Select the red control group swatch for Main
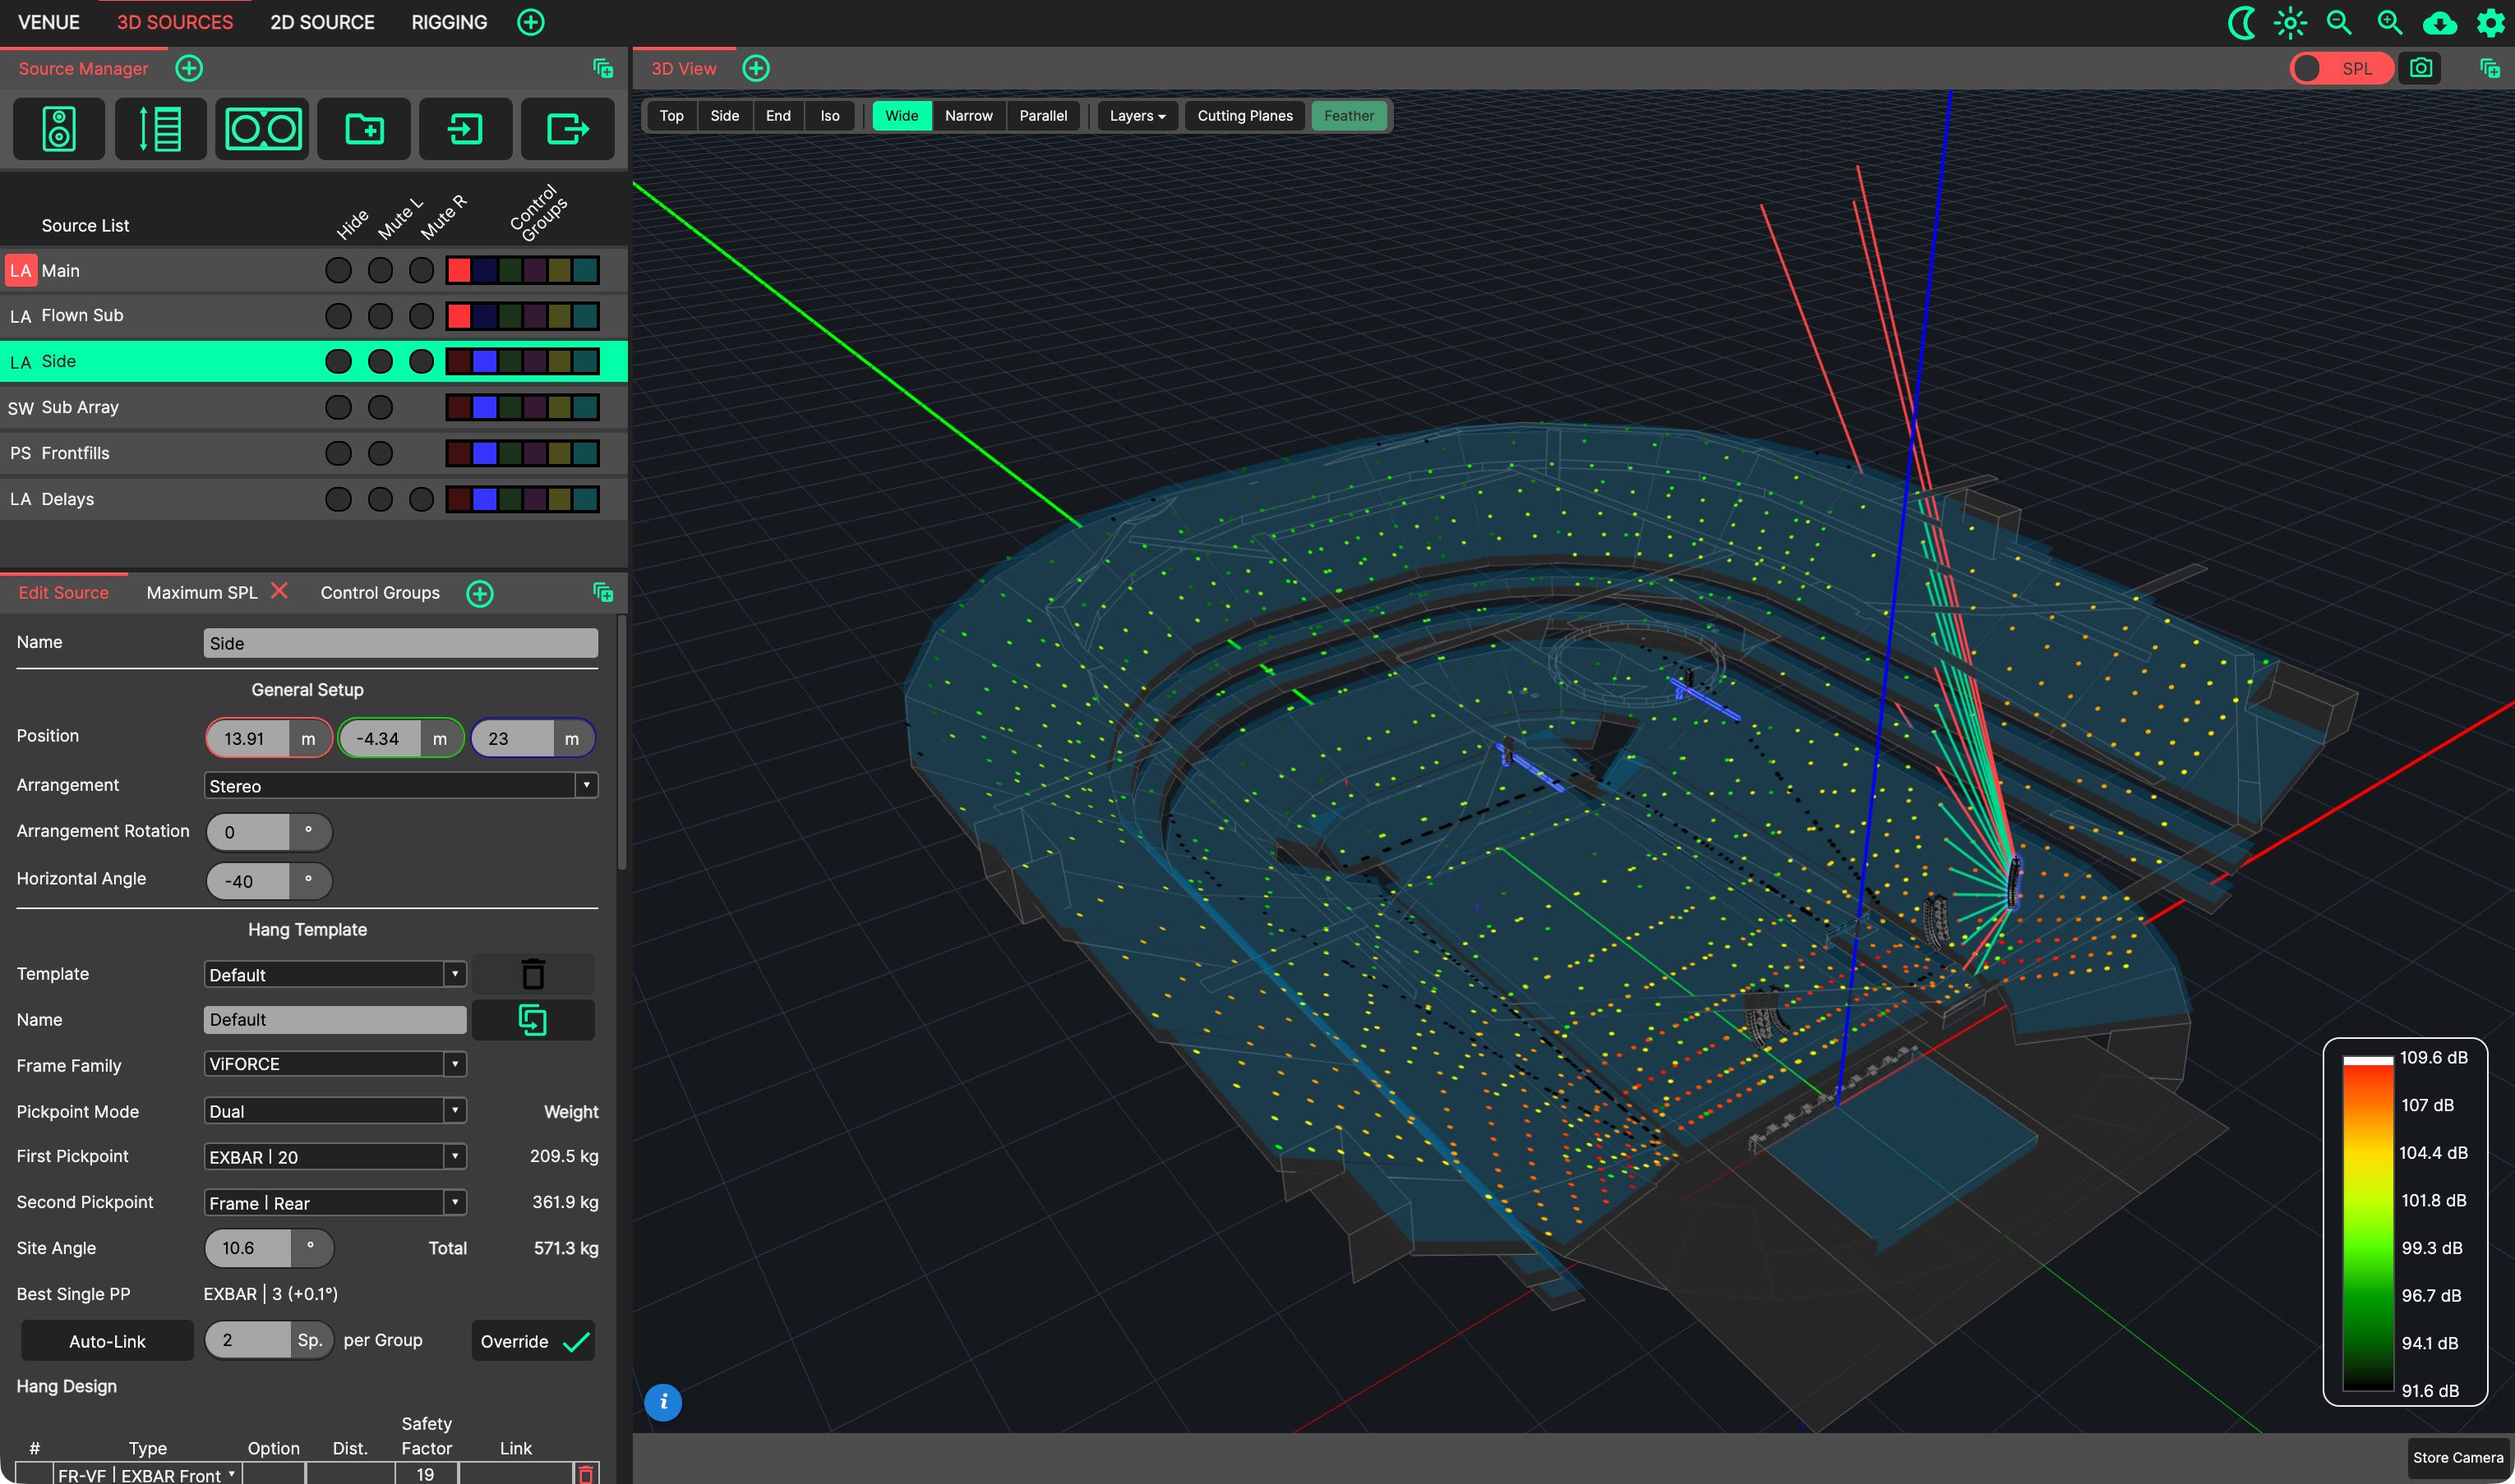2515x1484 pixels. [x=459, y=270]
